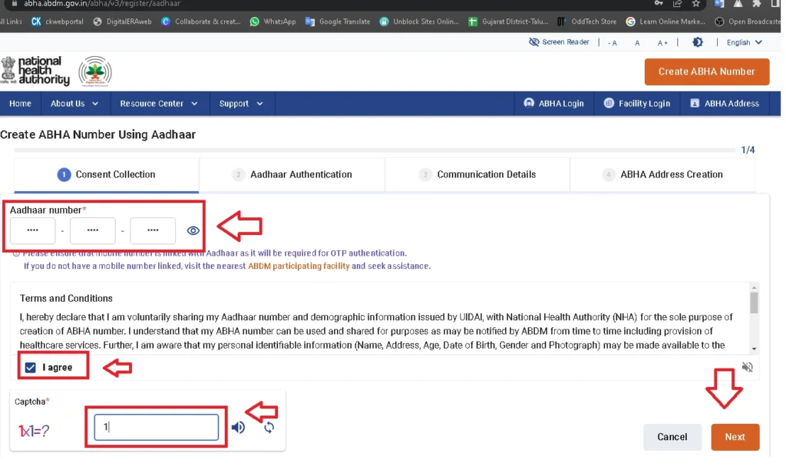The height and width of the screenshot is (470, 786).
Task: Click the Facility Login hospital icon
Action: coord(609,103)
